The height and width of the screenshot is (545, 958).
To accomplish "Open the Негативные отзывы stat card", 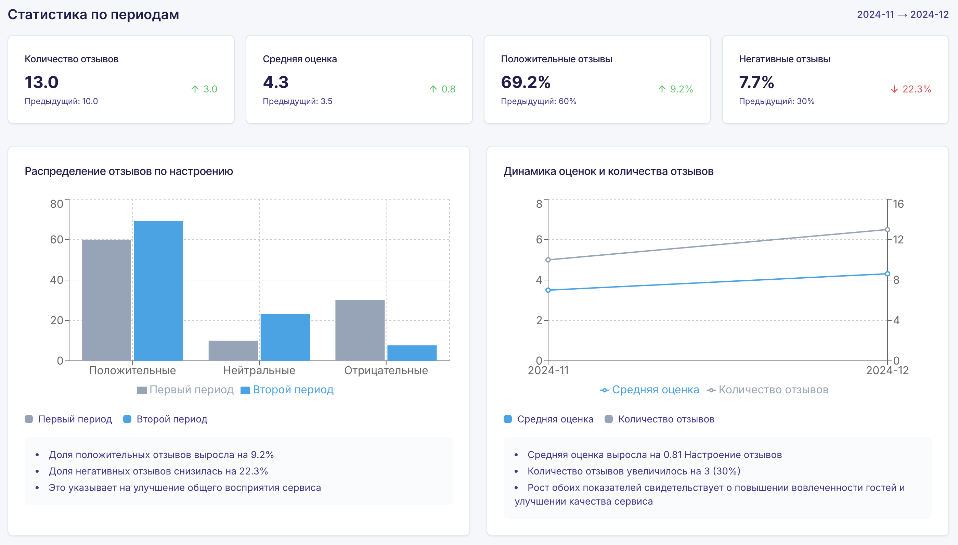I will coord(835,79).
